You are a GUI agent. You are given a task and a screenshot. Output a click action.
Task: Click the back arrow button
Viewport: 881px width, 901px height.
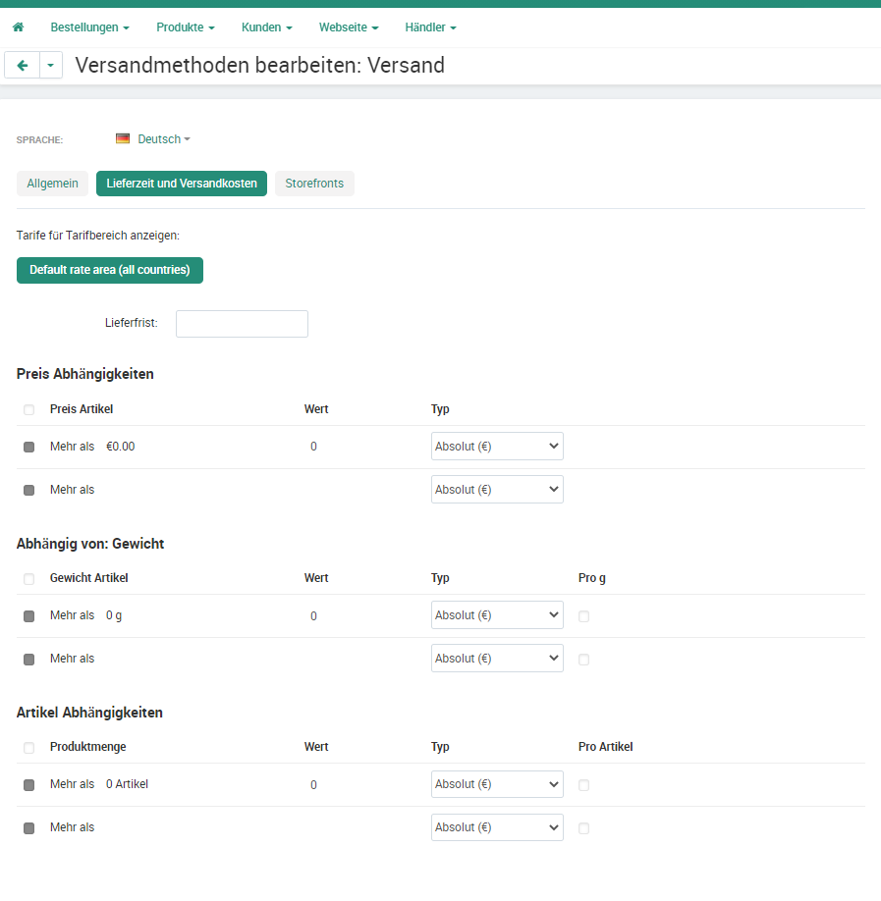click(x=23, y=66)
